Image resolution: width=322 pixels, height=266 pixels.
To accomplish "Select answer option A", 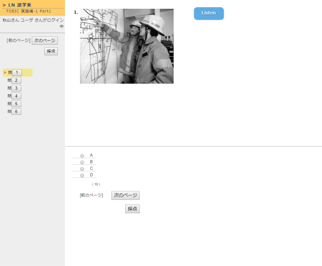I will pos(82,156).
